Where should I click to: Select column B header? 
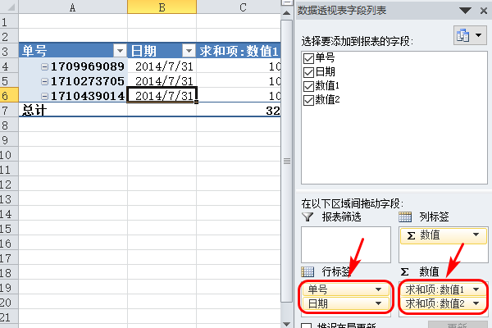[162, 7]
